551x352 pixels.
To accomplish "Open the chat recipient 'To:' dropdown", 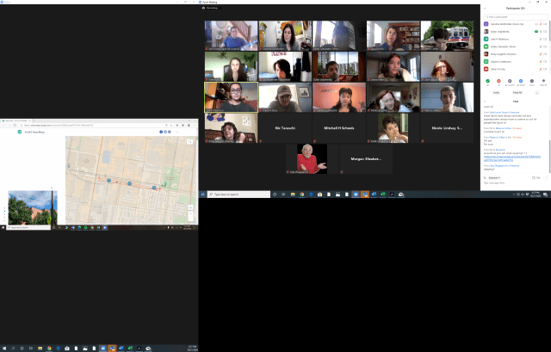I will point(496,177).
